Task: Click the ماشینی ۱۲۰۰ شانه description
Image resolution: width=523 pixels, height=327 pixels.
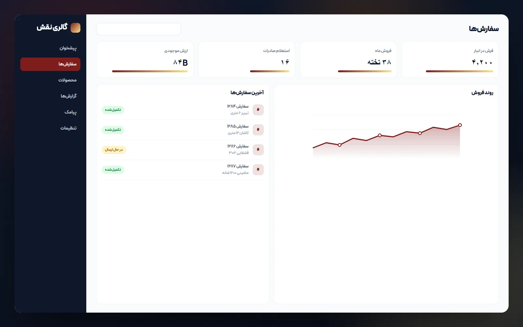Action: pyautogui.click(x=235, y=173)
